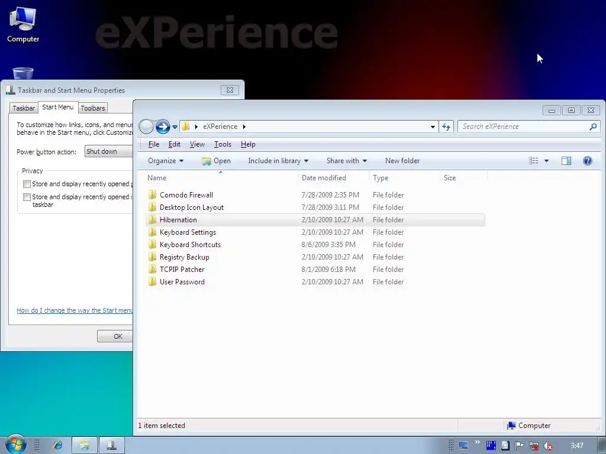
Task: Click the Refresh button beside address bar
Action: (446, 127)
